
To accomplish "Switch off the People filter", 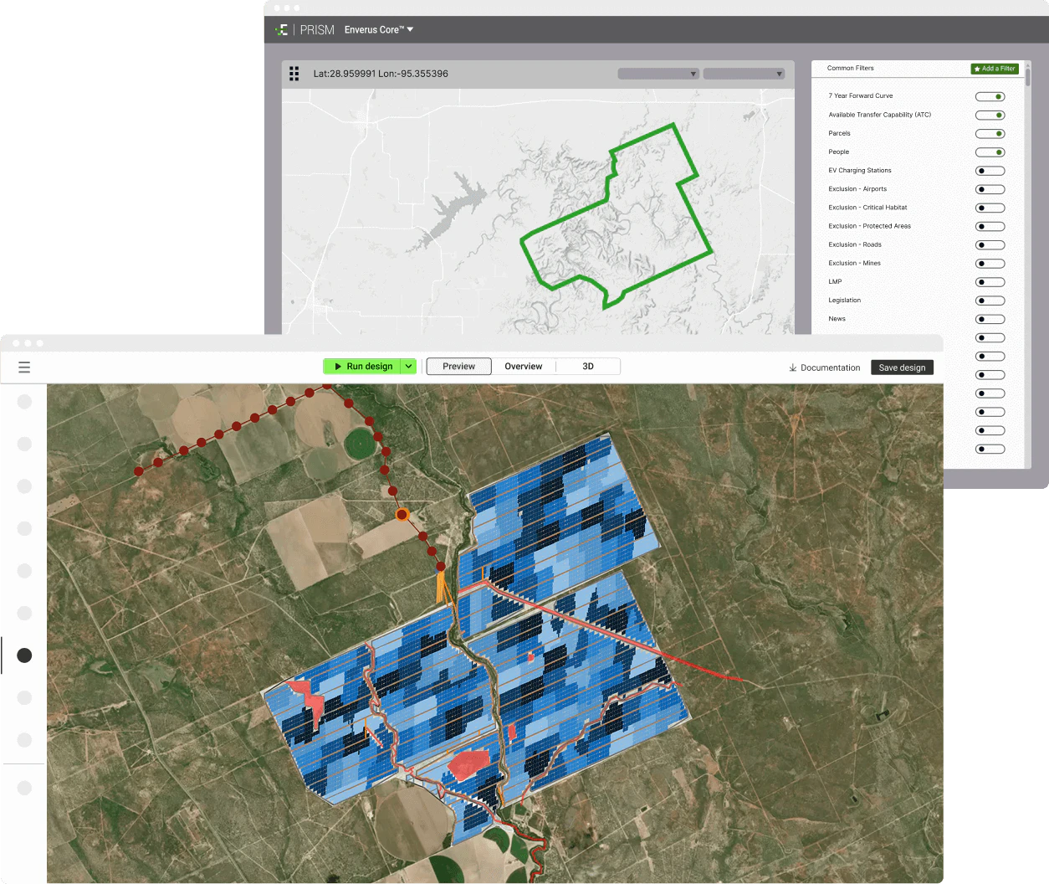I will pos(990,152).
